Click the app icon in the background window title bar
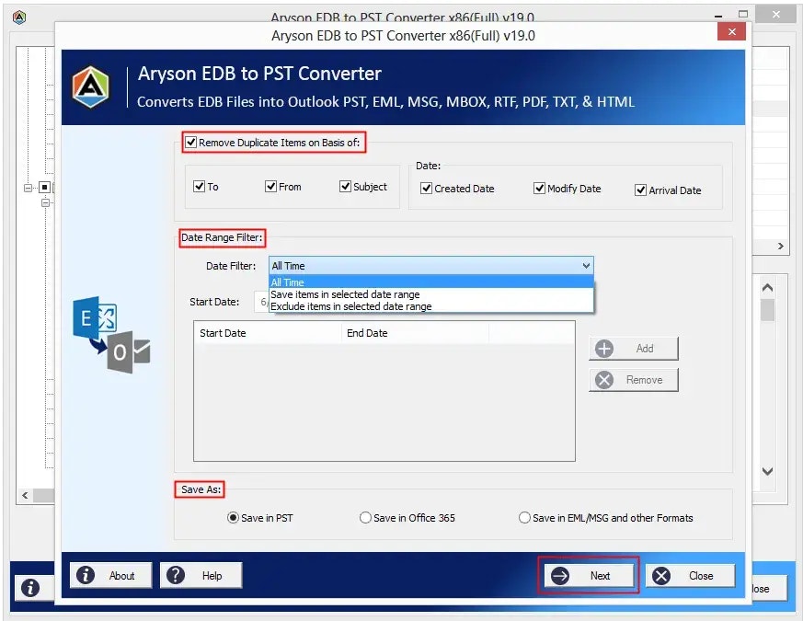Screen dimensions: 803x621 click(19, 17)
